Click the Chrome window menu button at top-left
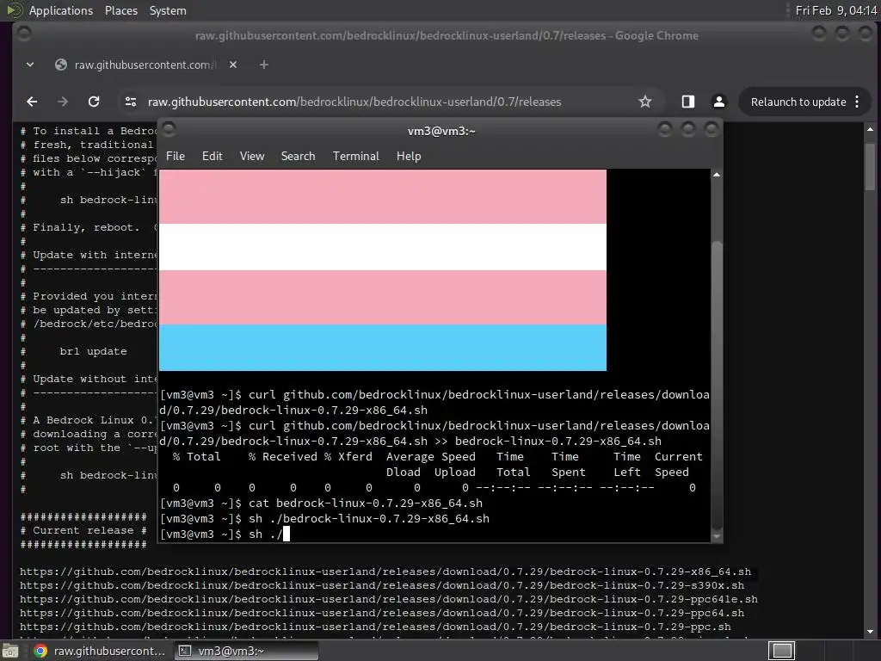 (x=24, y=34)
